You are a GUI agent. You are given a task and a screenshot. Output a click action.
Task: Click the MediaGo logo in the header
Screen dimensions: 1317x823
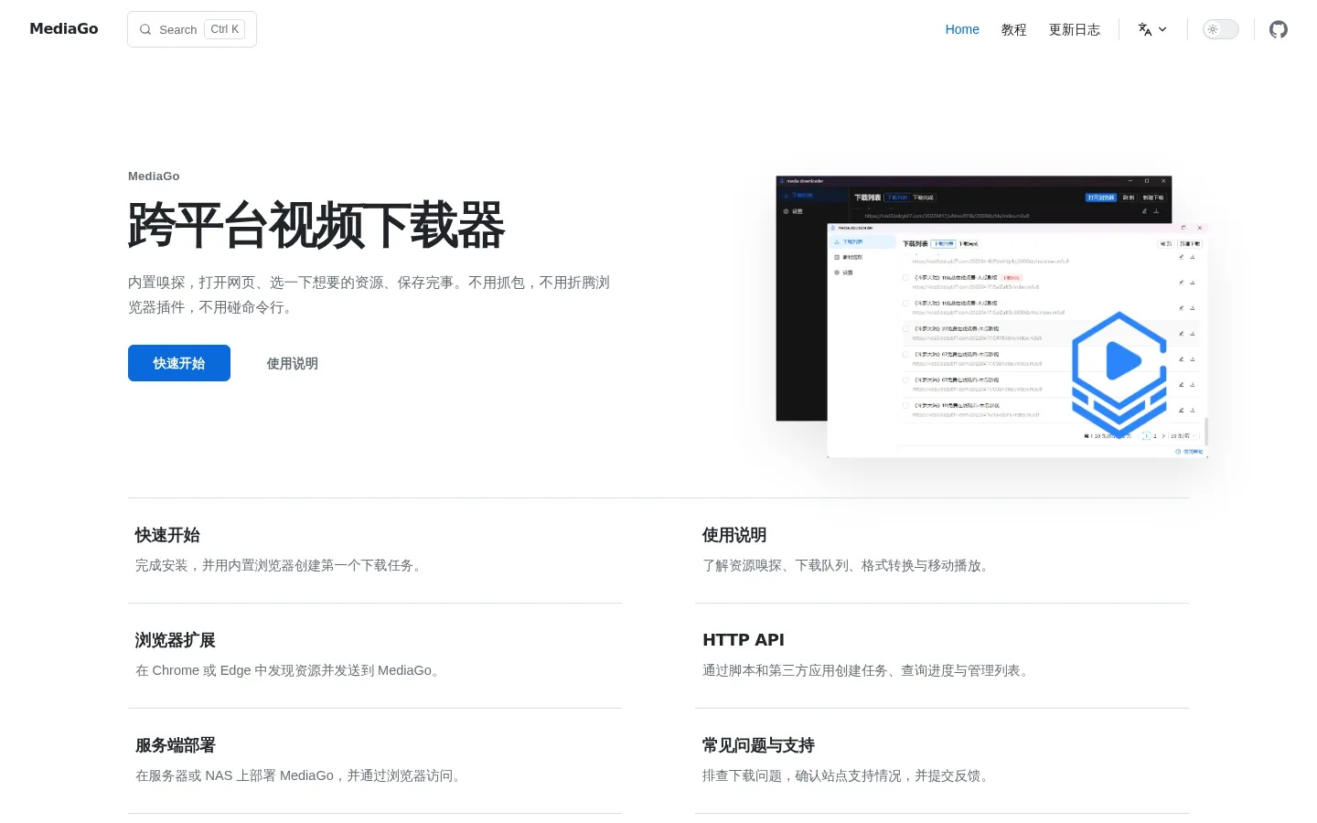pyautogui.click(x=64, y=28)
